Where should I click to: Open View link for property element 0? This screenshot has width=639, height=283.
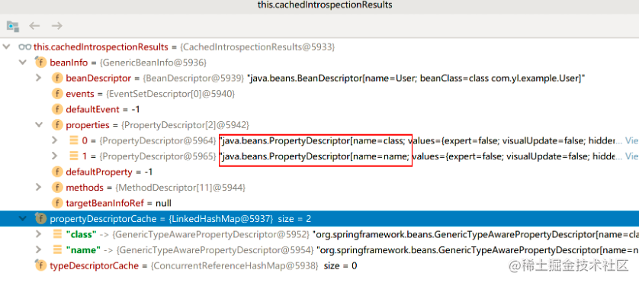tap(631, 140)
